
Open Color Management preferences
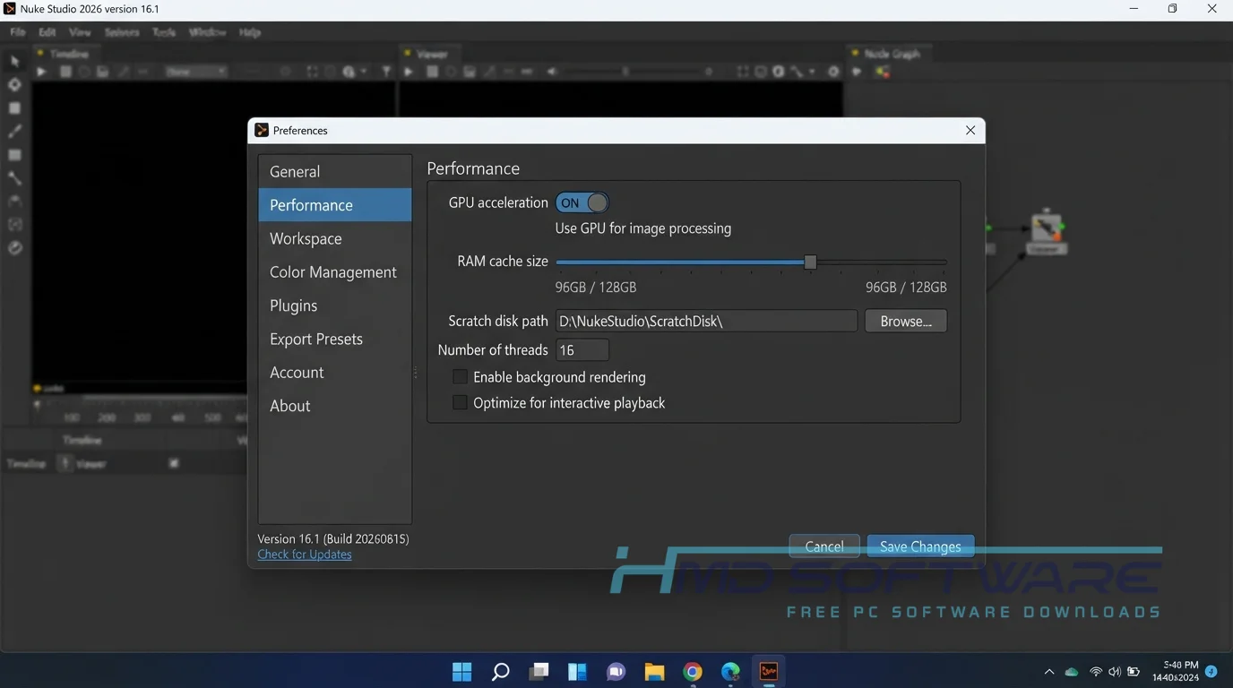[335, 272]
